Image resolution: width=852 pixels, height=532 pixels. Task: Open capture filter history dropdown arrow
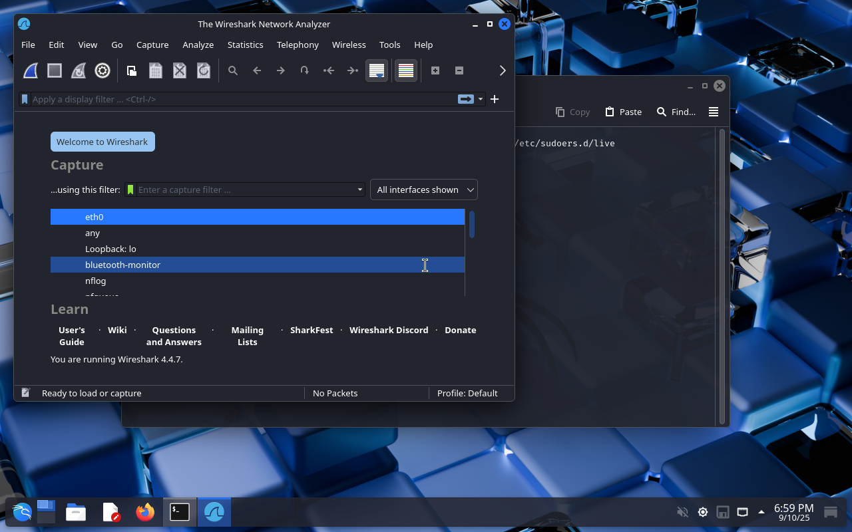pos(360,190)
